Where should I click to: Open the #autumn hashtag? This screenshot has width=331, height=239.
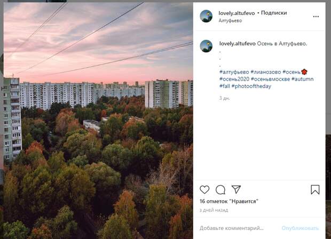click(x=302, y=79)
